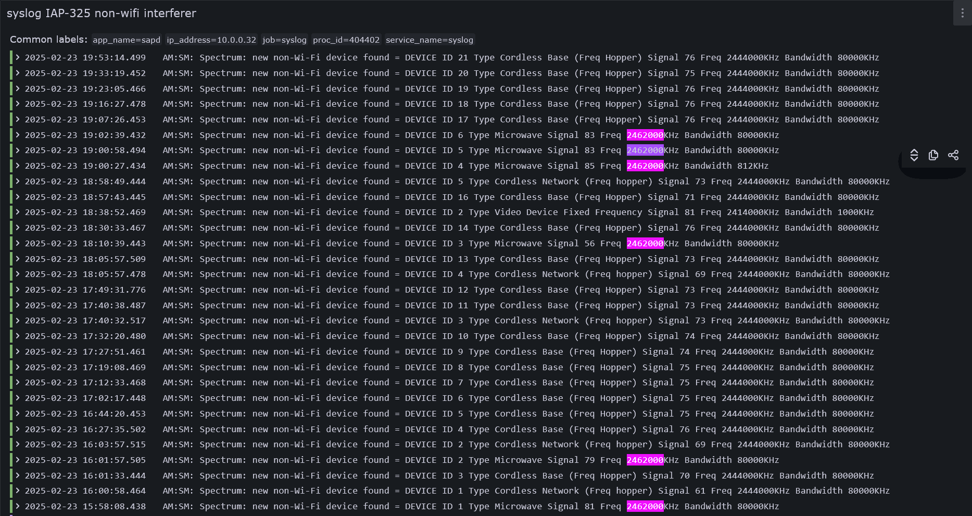Select the job=syslog label tag
The height and width of the screenshot is (516, 972).
pos(284,40)
